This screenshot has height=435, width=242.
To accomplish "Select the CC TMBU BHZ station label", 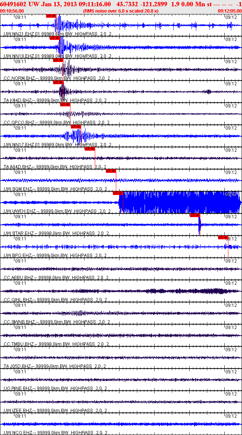I will [56, 345].
